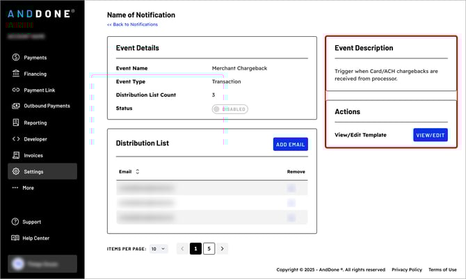Select Payment Link menu item

[x=39, y=90]
